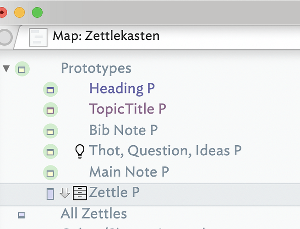The height and width of the screenshot is (229, 300).
Task: Switch to the Map: Zettlekasten tab
Action: (106, 36)
